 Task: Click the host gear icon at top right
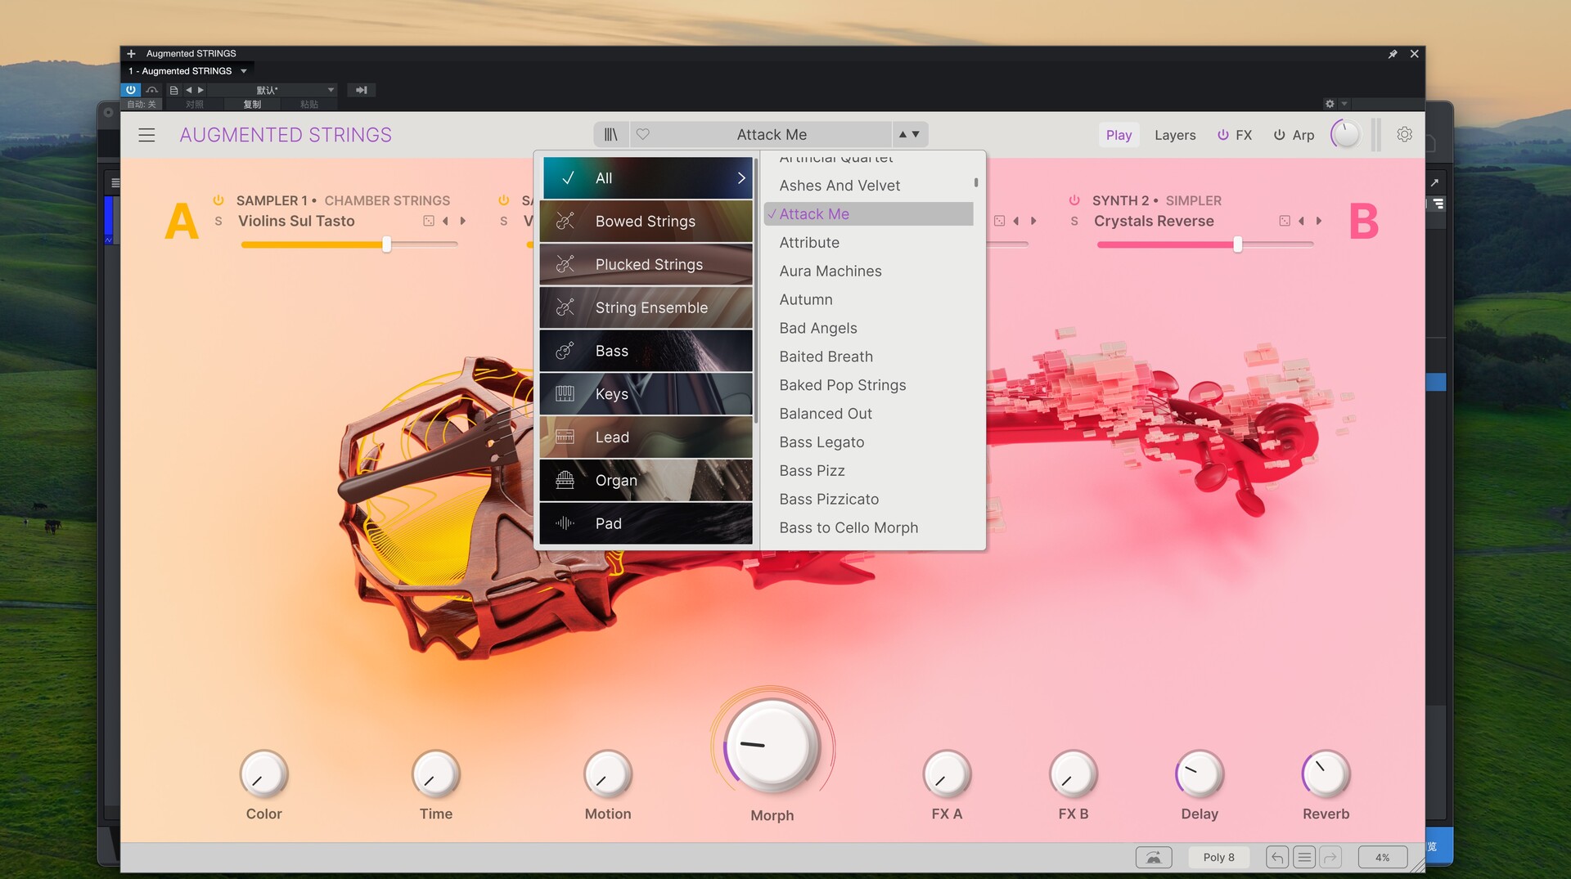tap(1330, 104)
